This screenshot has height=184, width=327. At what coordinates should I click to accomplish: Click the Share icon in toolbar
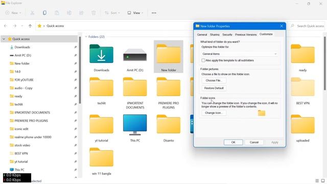click(81, 13)
